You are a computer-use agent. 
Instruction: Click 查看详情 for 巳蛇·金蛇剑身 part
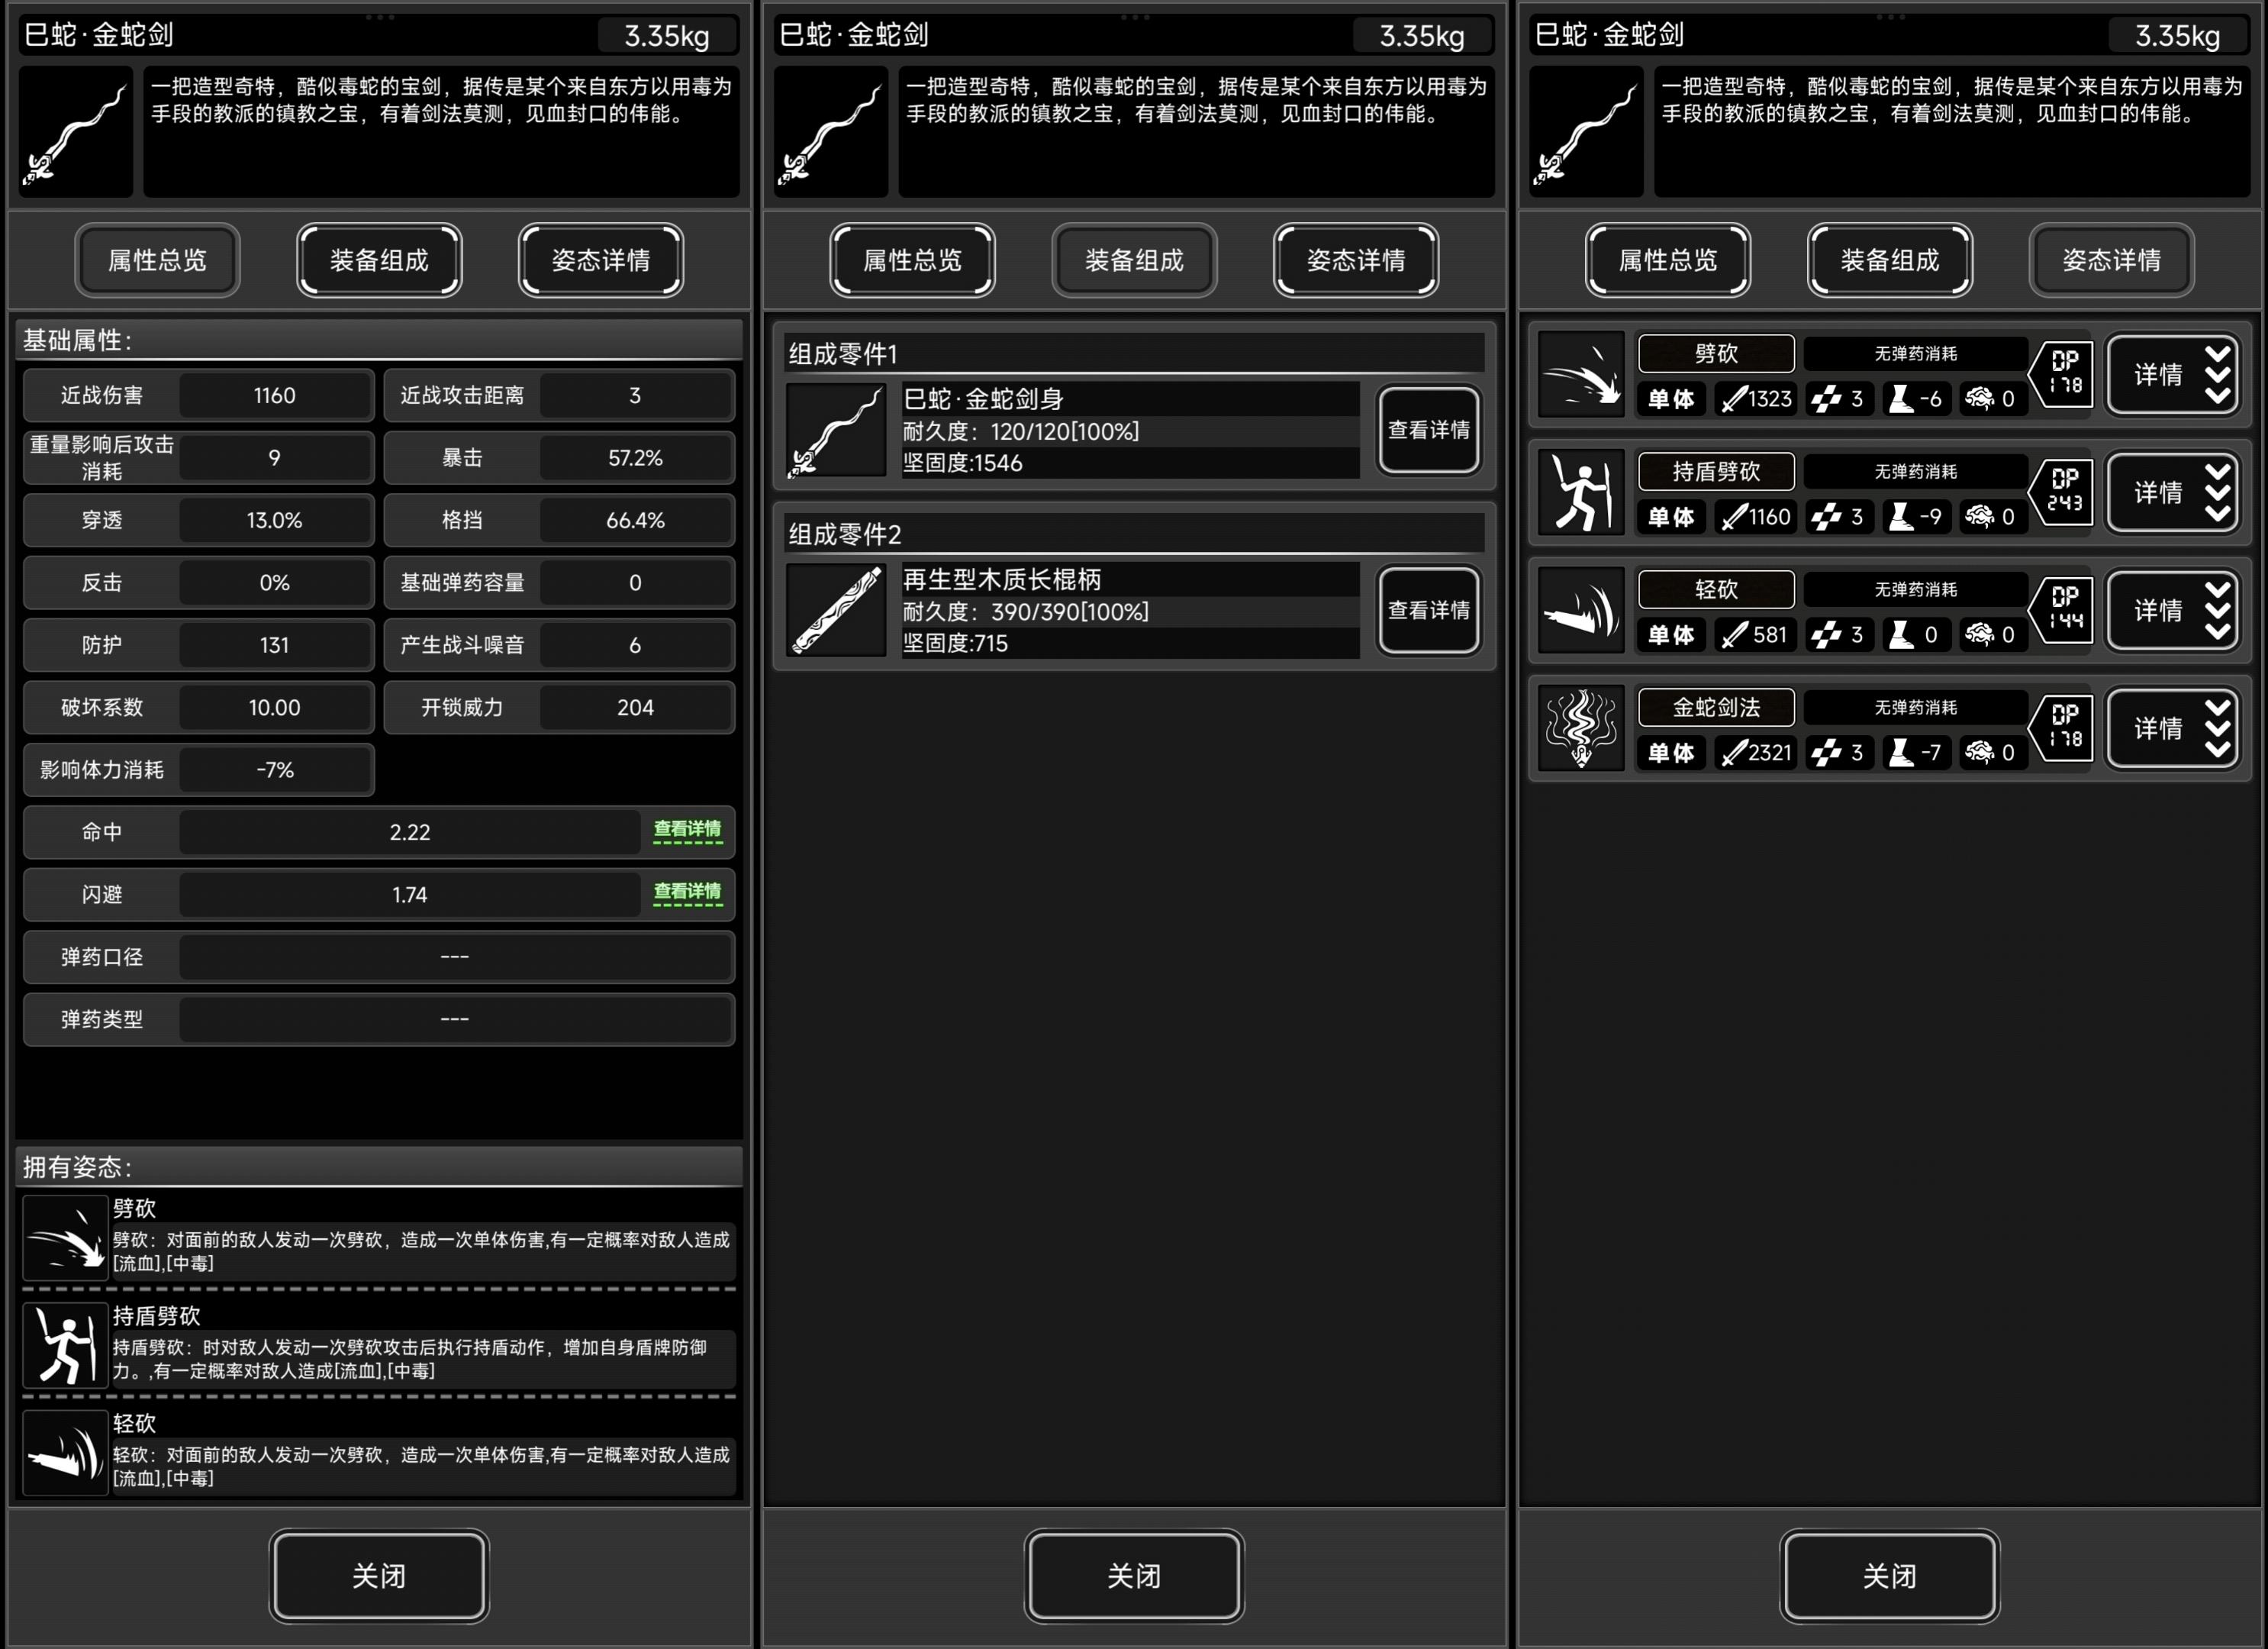tap(1429, 431)
